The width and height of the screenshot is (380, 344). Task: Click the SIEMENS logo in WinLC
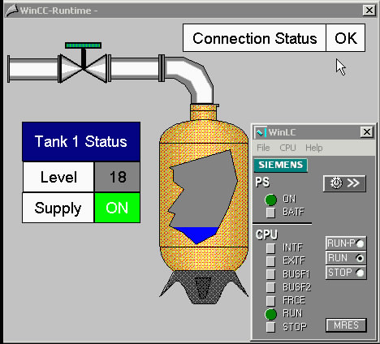(281, 165)
